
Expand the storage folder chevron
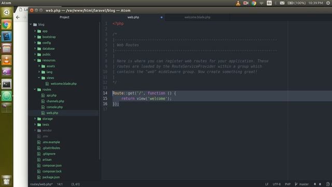35,119
